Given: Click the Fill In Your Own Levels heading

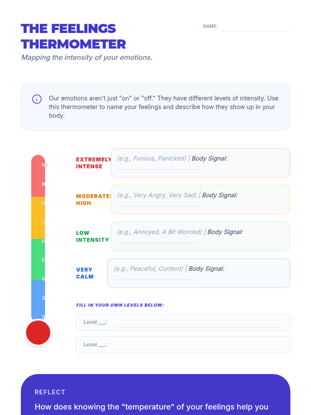Looking at the screenshot, I should [120, 305].
